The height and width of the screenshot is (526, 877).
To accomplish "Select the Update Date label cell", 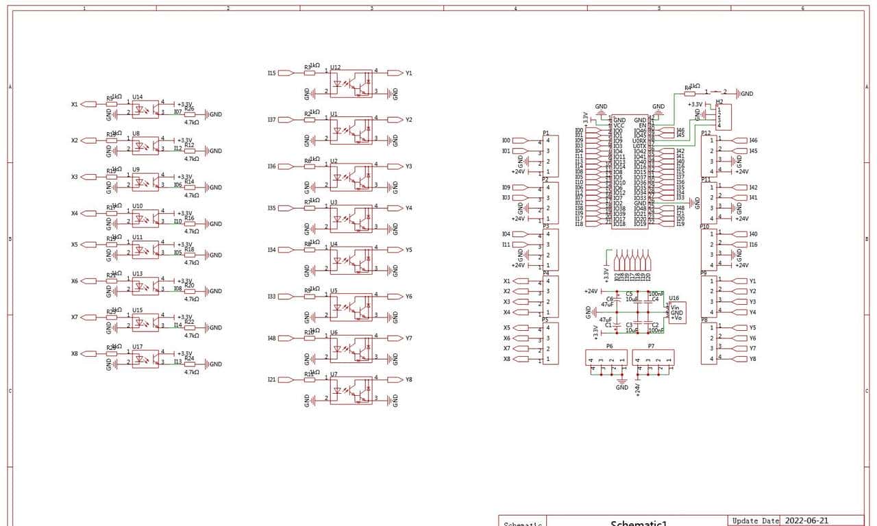I will 755,521.
